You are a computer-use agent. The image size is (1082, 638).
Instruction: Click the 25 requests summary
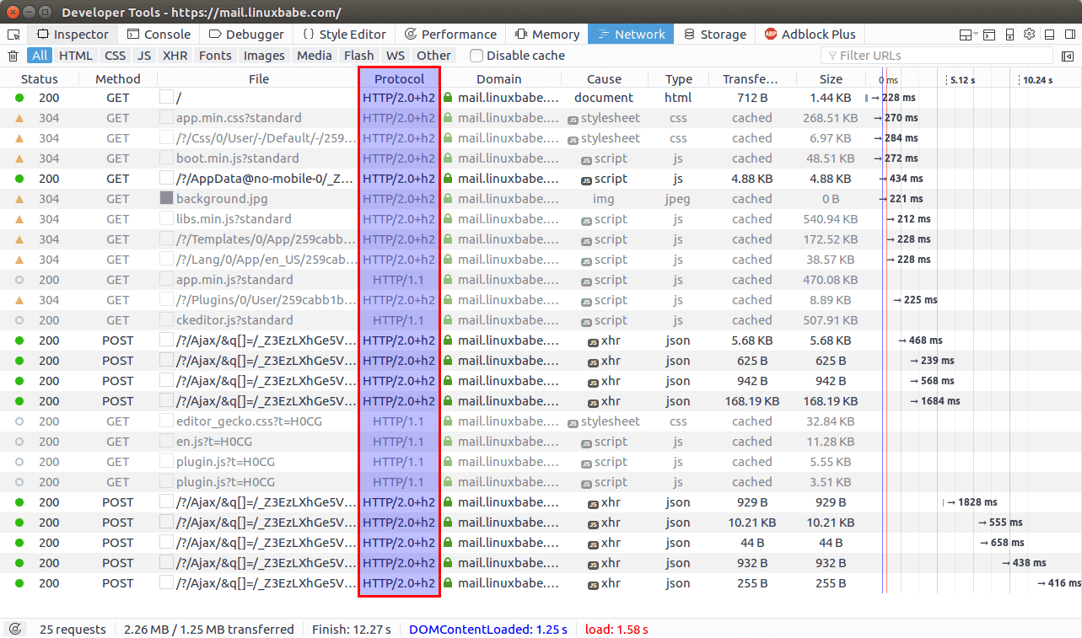pyautogui.click(x=73, y=630)
